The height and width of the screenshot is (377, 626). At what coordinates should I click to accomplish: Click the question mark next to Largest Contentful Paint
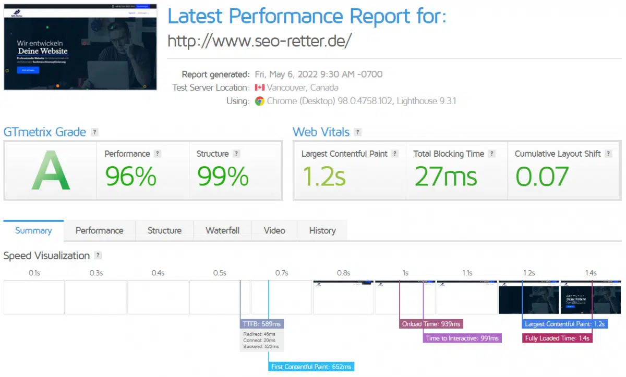click(395, 154)
